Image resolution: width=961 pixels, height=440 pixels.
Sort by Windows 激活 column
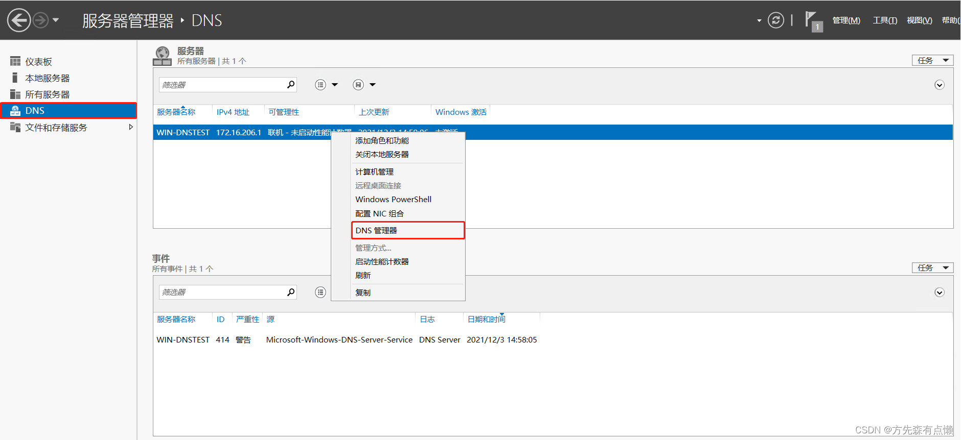461,112
